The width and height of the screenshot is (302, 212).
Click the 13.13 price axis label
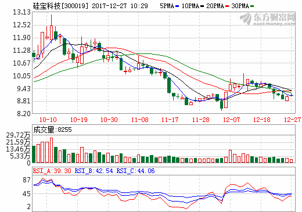(21, 12)
